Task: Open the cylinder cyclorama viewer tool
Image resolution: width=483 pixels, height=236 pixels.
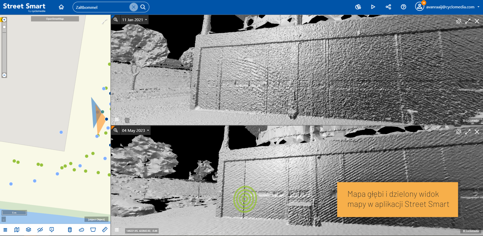Action: pyautogui.click(x=70, y=230)
